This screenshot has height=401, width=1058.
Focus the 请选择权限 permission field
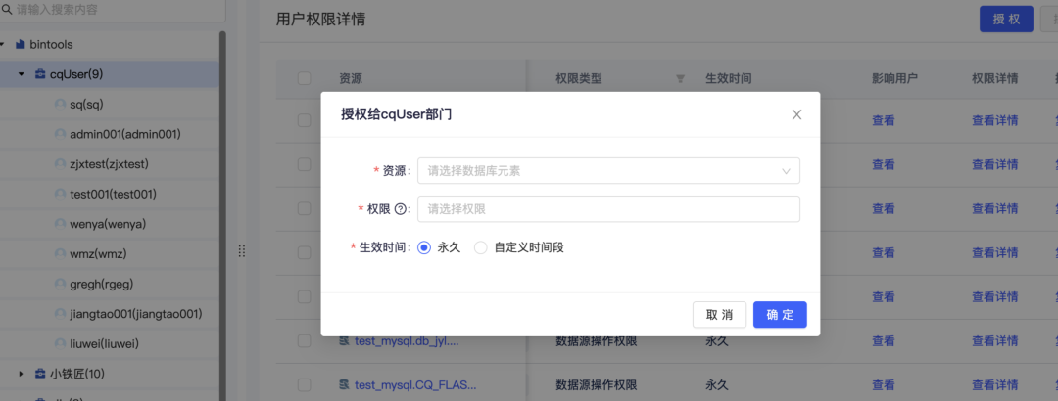tap(608, 209)
